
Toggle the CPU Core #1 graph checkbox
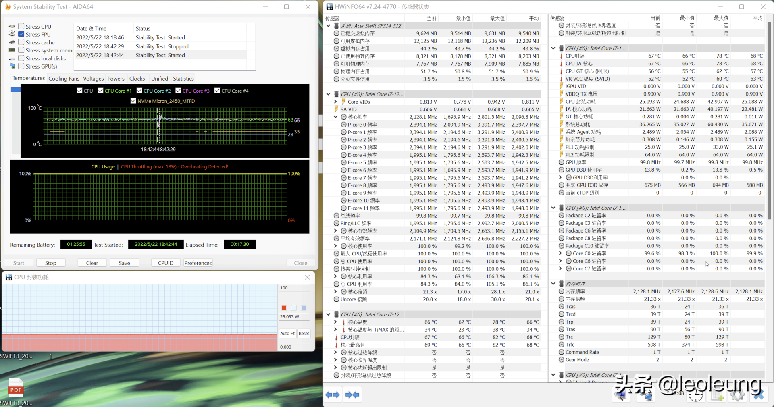(x=100, y=91)
